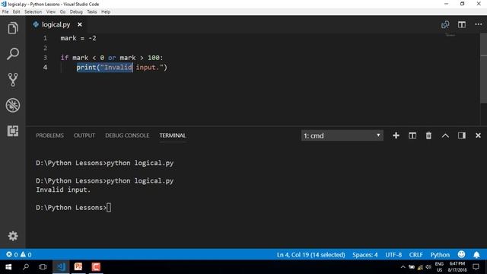Open notifications bell in status bar
The image size is (487, 274).
tap(476, 255)
